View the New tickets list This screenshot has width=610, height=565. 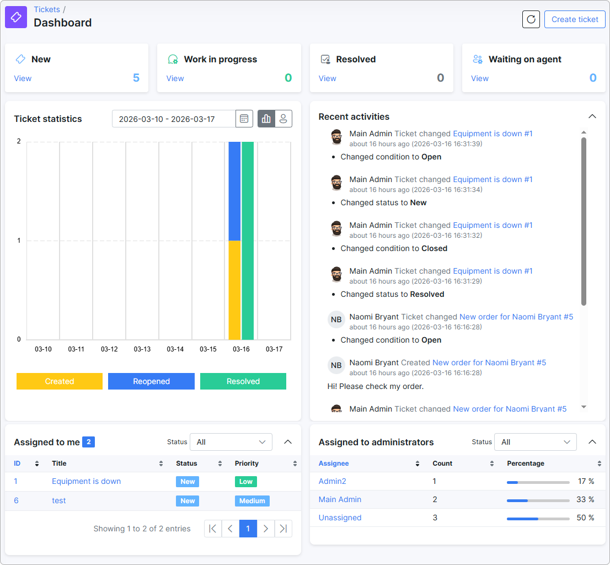[x=23, y=78]
